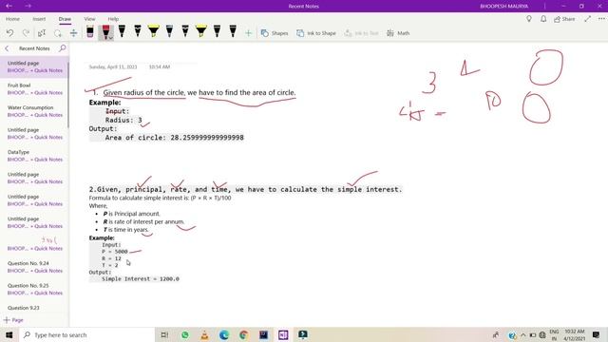This screenshot has height=342, width=608.
Task: Open the View tab
Action: tap(89, 19)
